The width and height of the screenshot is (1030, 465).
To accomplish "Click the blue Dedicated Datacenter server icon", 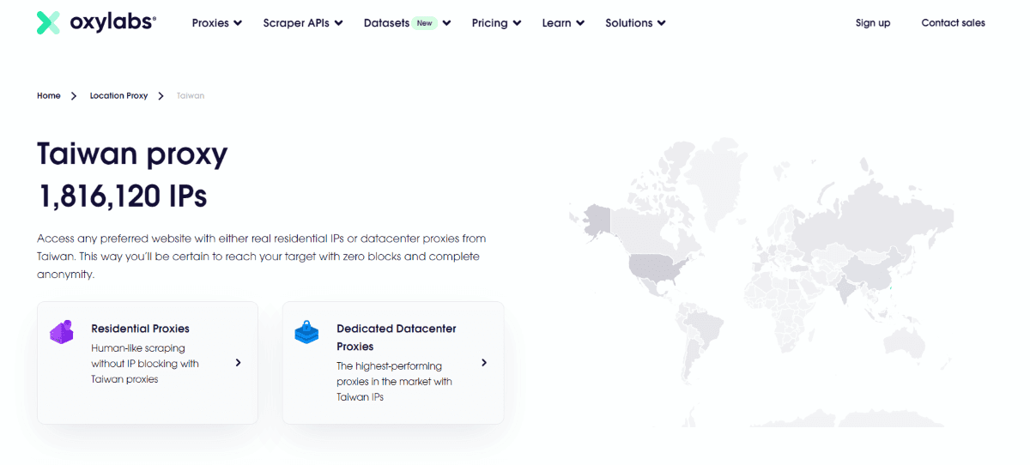I will [306, 332].
